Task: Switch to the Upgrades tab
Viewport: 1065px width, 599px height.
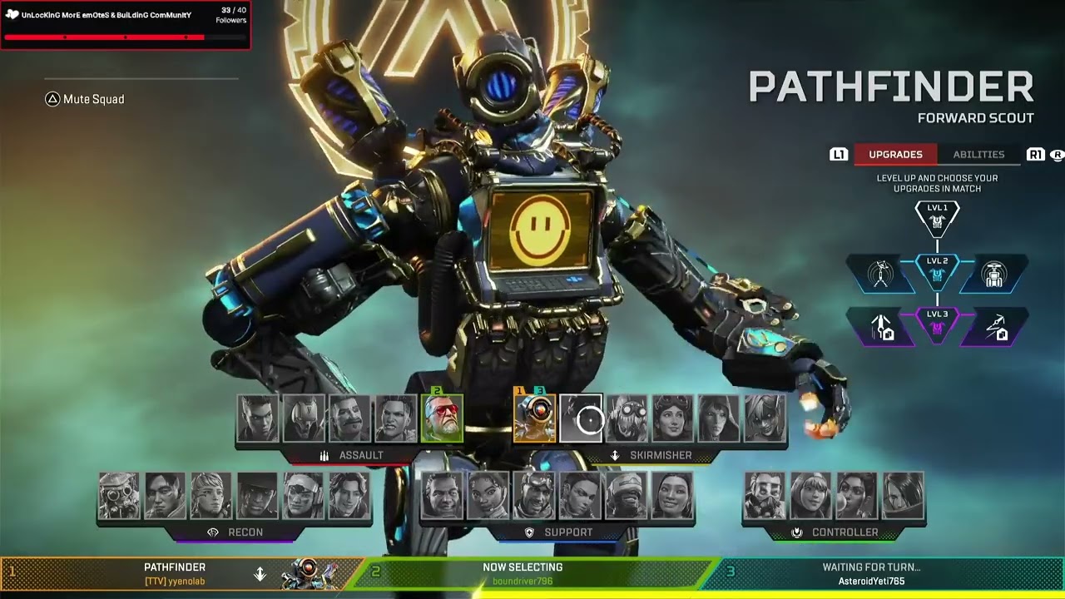Action: point(895,154)
